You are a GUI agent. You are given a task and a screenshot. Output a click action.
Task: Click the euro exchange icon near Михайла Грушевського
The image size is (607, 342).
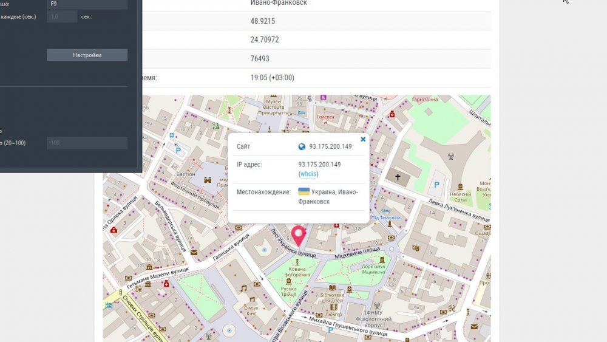452,309
